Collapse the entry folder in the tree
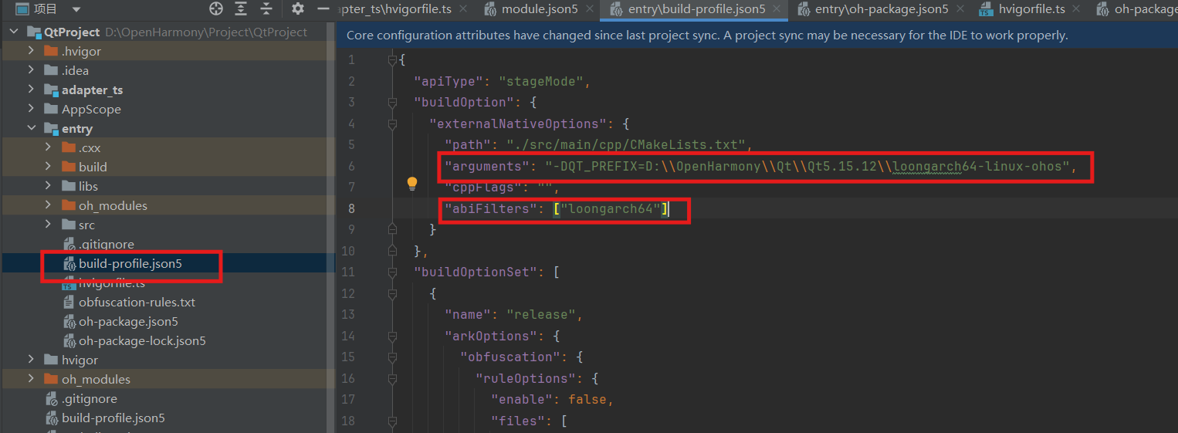Image resolution: width=1178 pixels, height=433 pixels. pyautogui.click(x=31, y=128)
